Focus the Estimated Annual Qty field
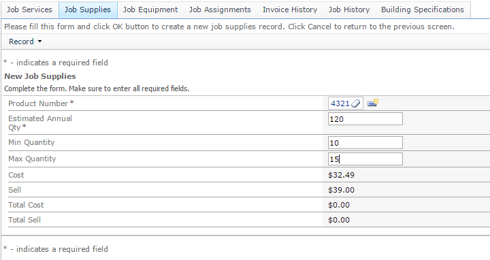Image resolution: width=490 pixels, height=260 pixels. (365, 119)
